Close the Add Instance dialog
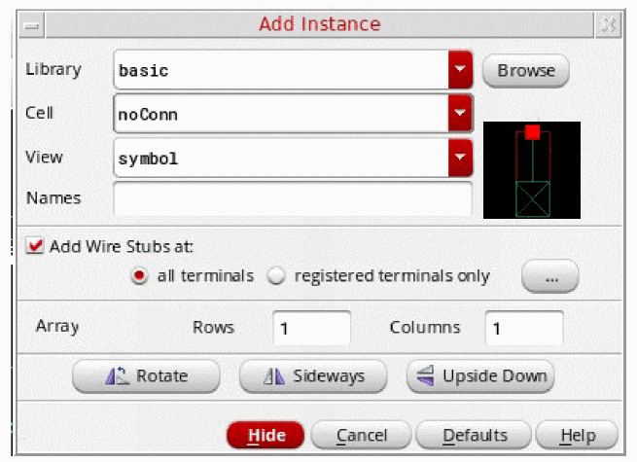 pyautogui.click(x=609, y=24)
